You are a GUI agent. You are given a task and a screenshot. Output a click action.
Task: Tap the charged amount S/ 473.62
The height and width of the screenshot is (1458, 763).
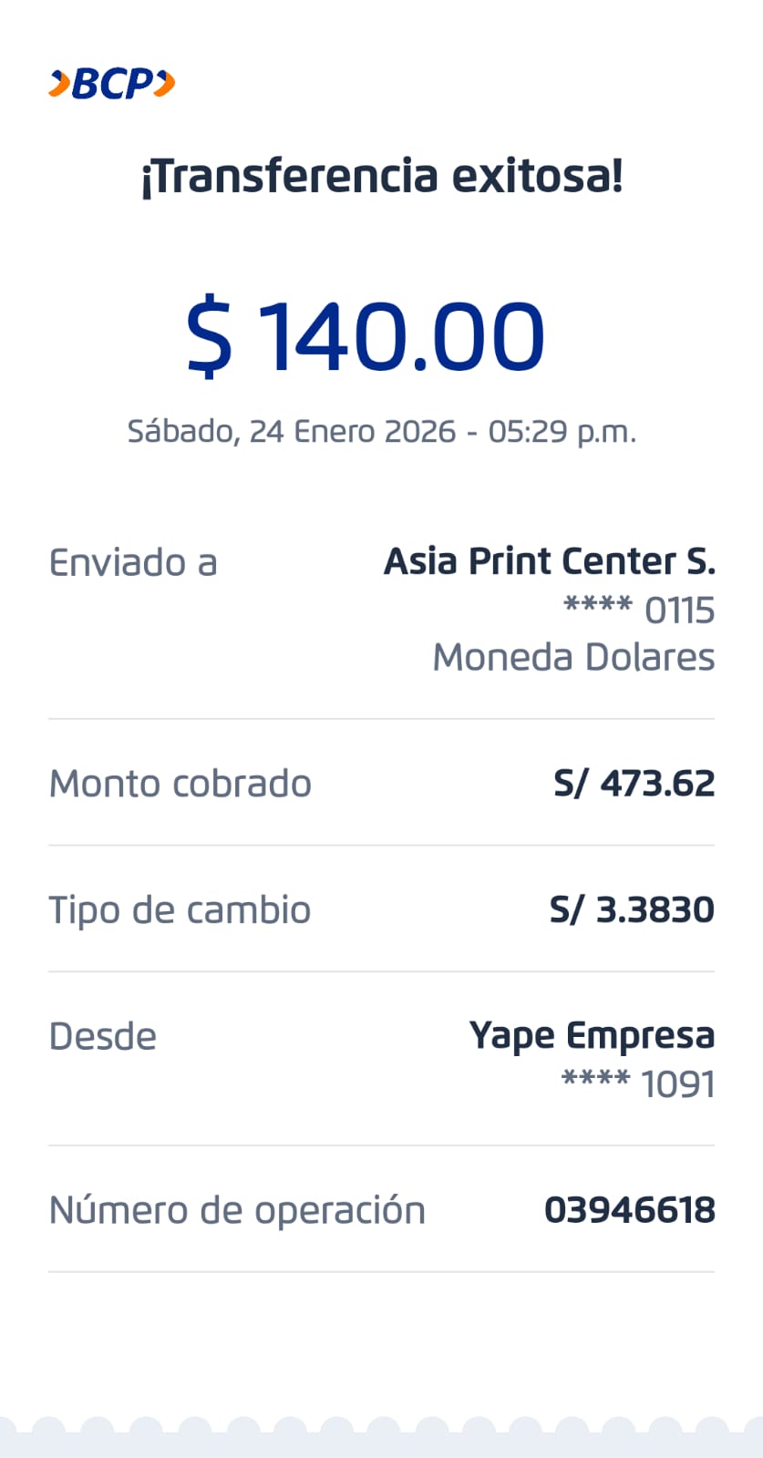coord(634,784)
